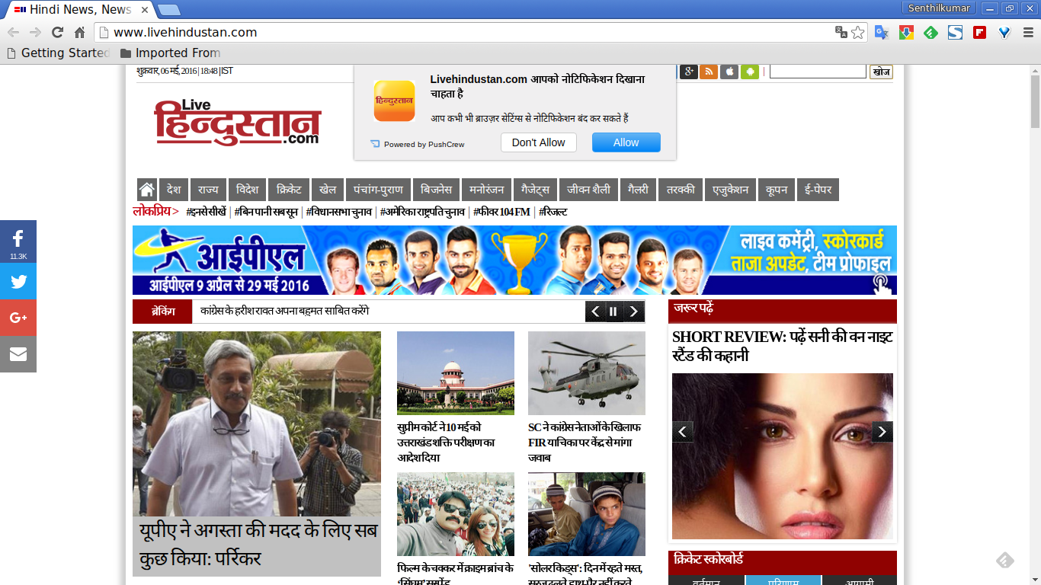Open the site's Google+ page icon
Viewport: 1041px width, 585px height.
[689, 72]
